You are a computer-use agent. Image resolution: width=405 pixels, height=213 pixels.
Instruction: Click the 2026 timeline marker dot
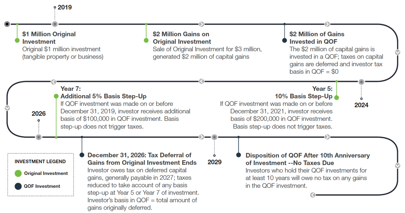pos(39,137)
